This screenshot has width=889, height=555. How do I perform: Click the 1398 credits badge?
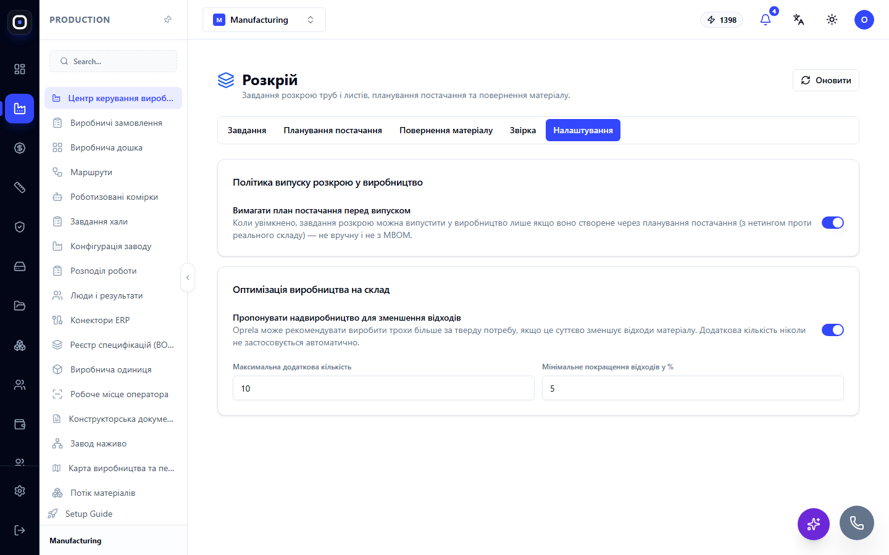[x=722, y=20]
